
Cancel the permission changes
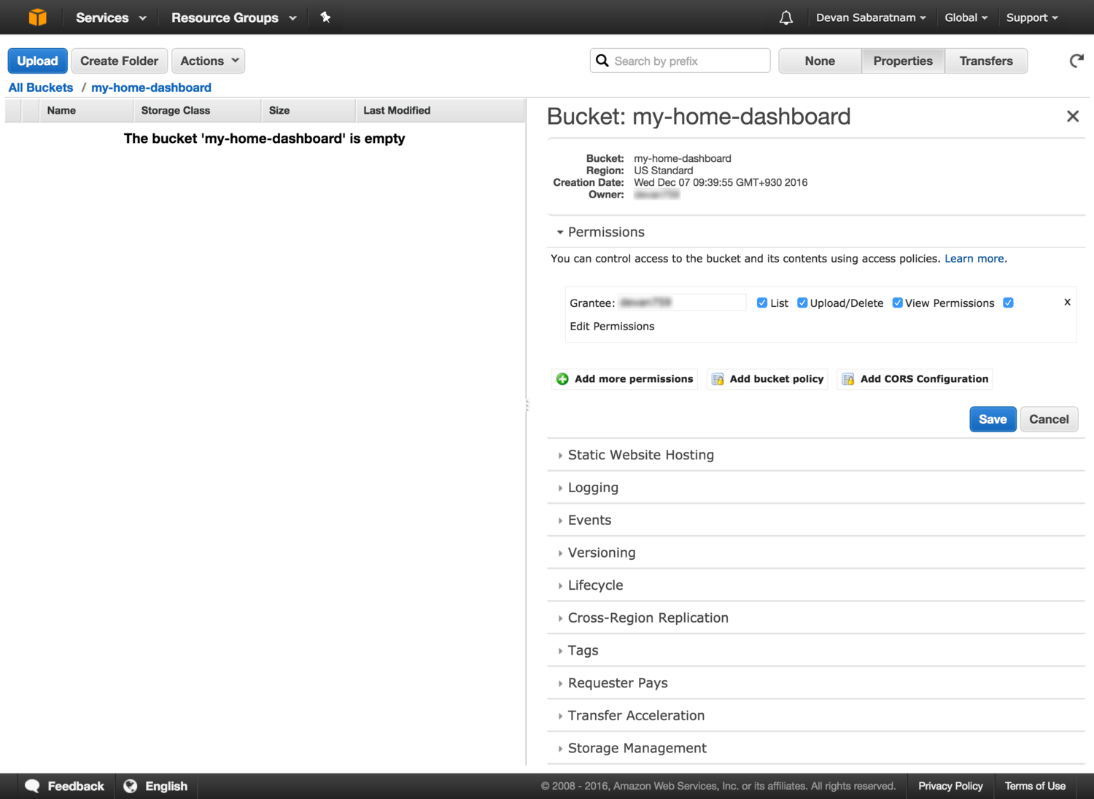[x=1049, y=419]
